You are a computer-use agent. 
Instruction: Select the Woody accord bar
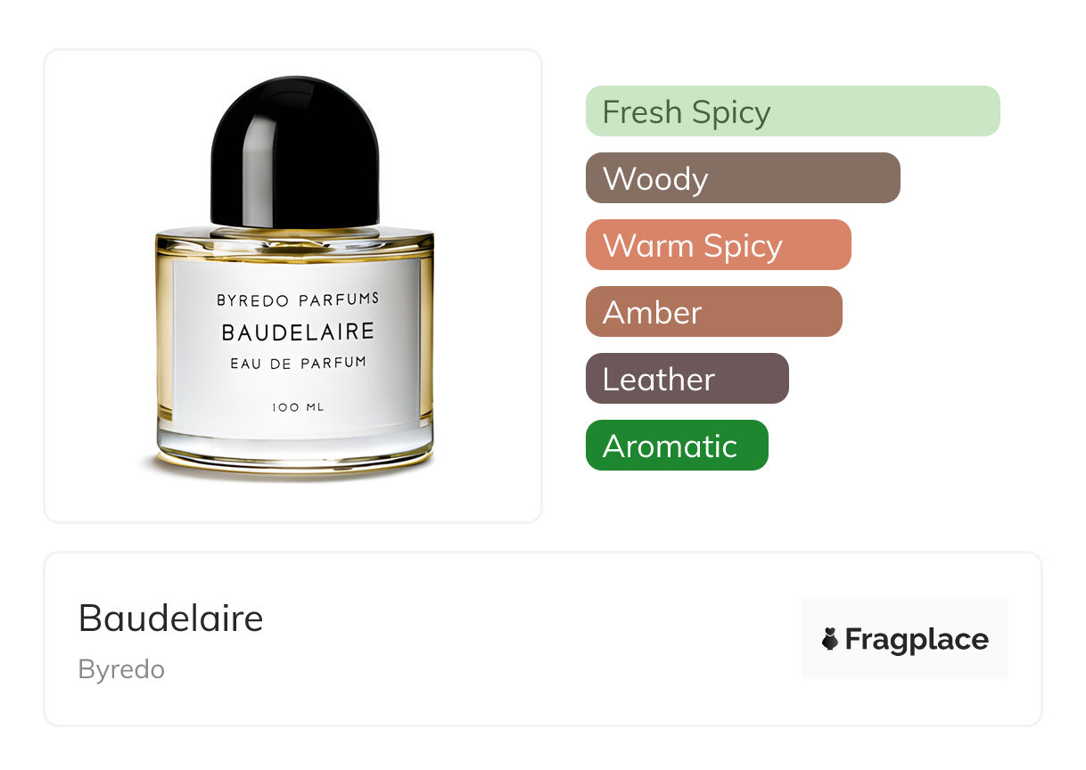pos(743,178)
